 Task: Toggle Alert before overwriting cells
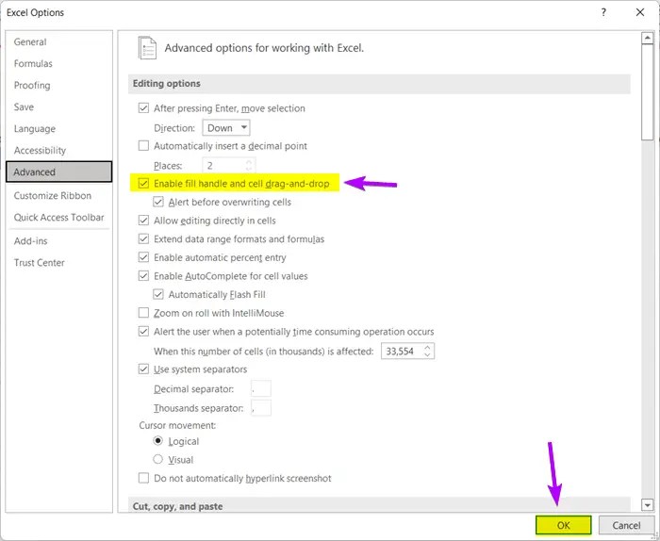coord(158,202)
